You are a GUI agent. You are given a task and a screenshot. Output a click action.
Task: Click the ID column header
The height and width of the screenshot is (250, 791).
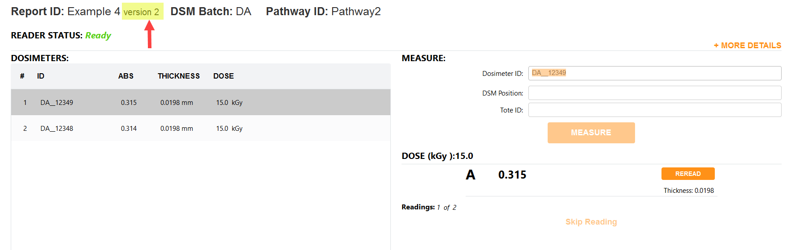pyautogui.click(x=41, y=76)
